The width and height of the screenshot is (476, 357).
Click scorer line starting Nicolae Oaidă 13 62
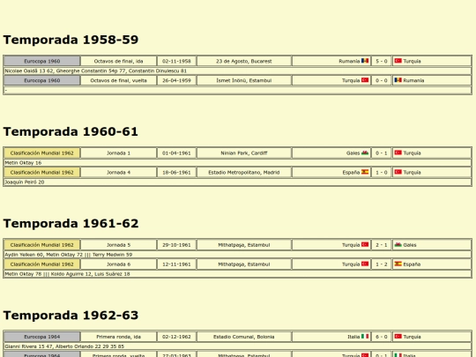pos(237,71)
